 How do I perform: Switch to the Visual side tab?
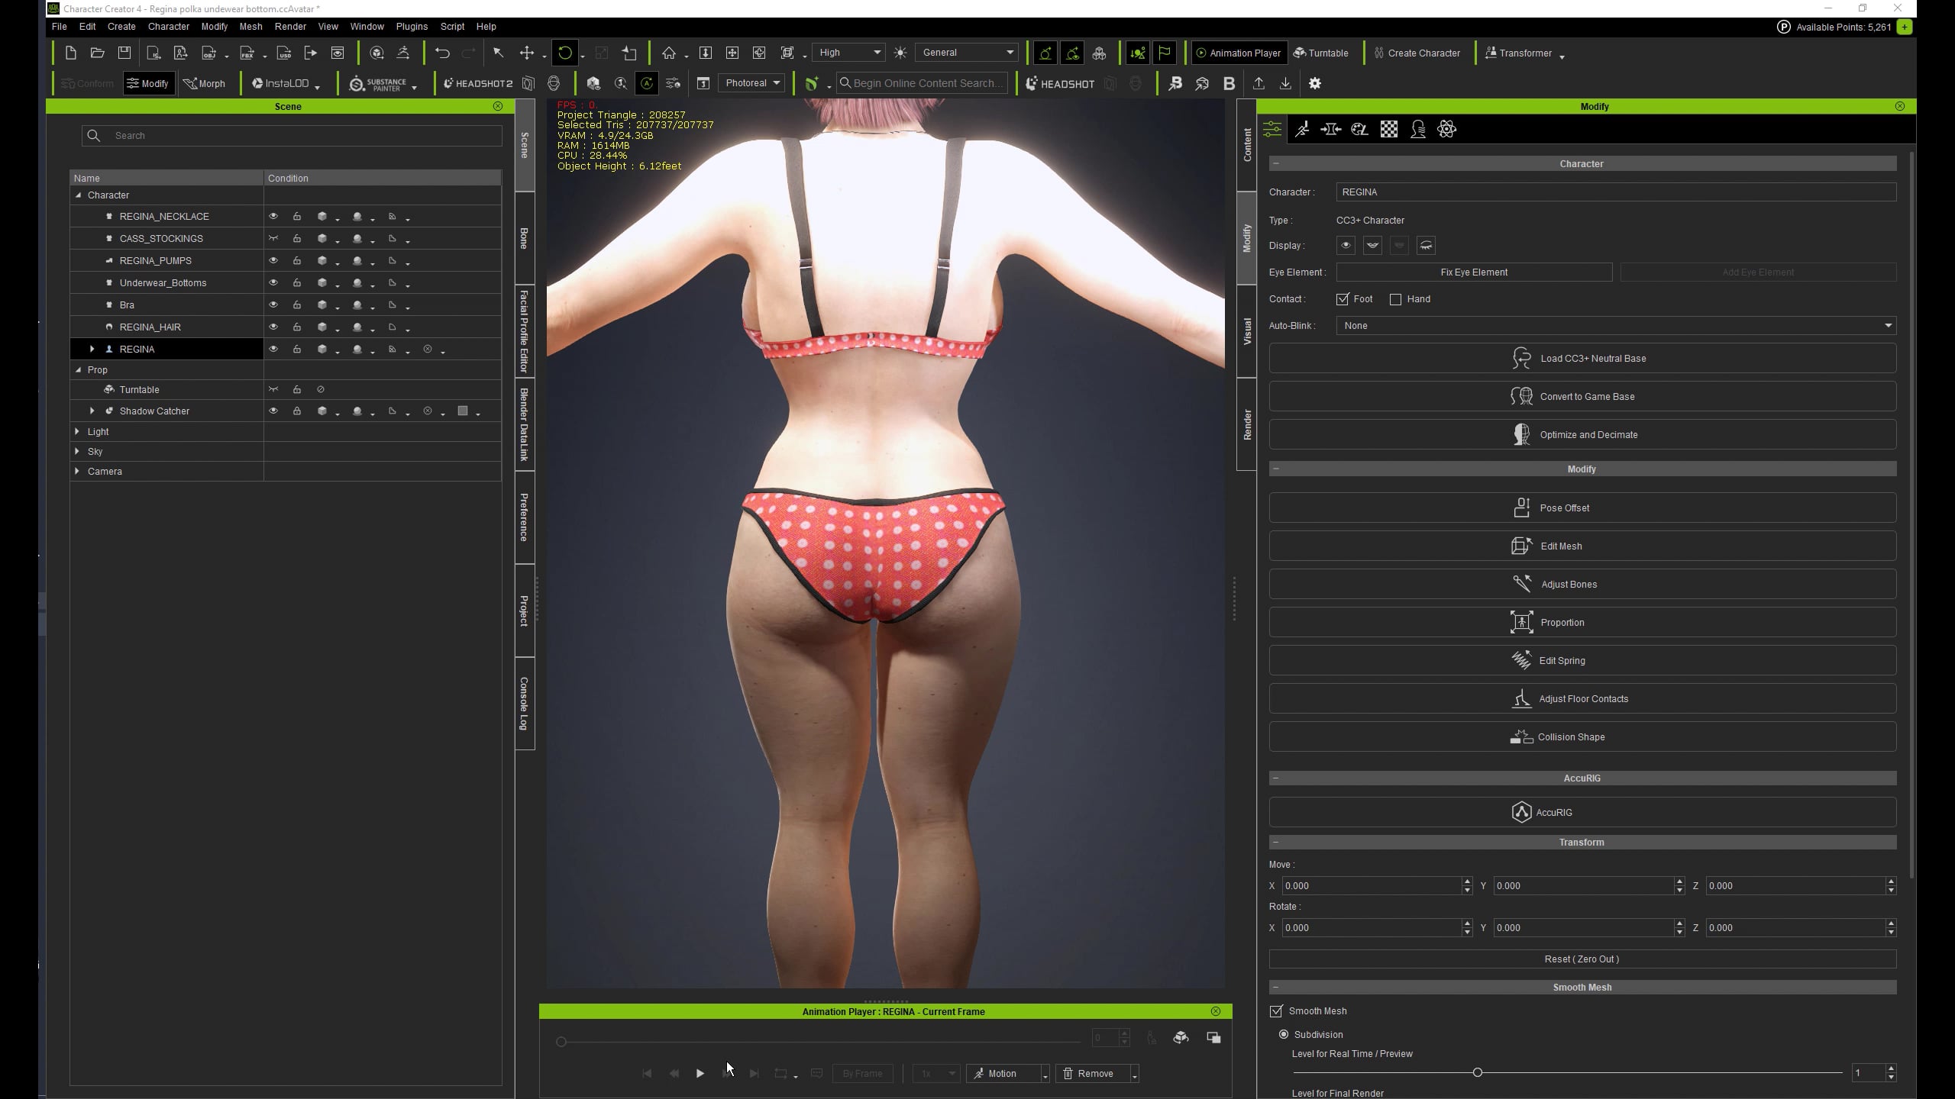click(x=1246, y=332)
